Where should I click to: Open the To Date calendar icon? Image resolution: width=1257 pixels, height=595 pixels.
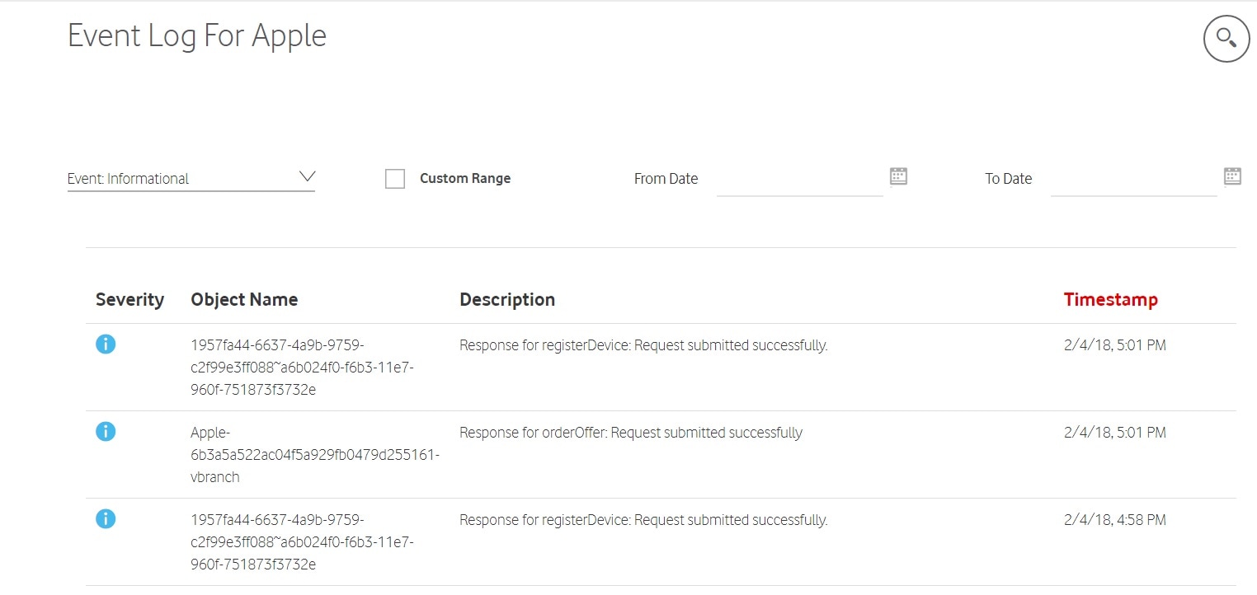point(1232,176)
